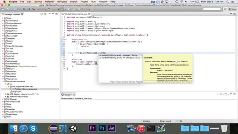This screenshot has width=238, height=134.
Task: Collapse all in Package Explorer
Action: [x=41, y=14]
